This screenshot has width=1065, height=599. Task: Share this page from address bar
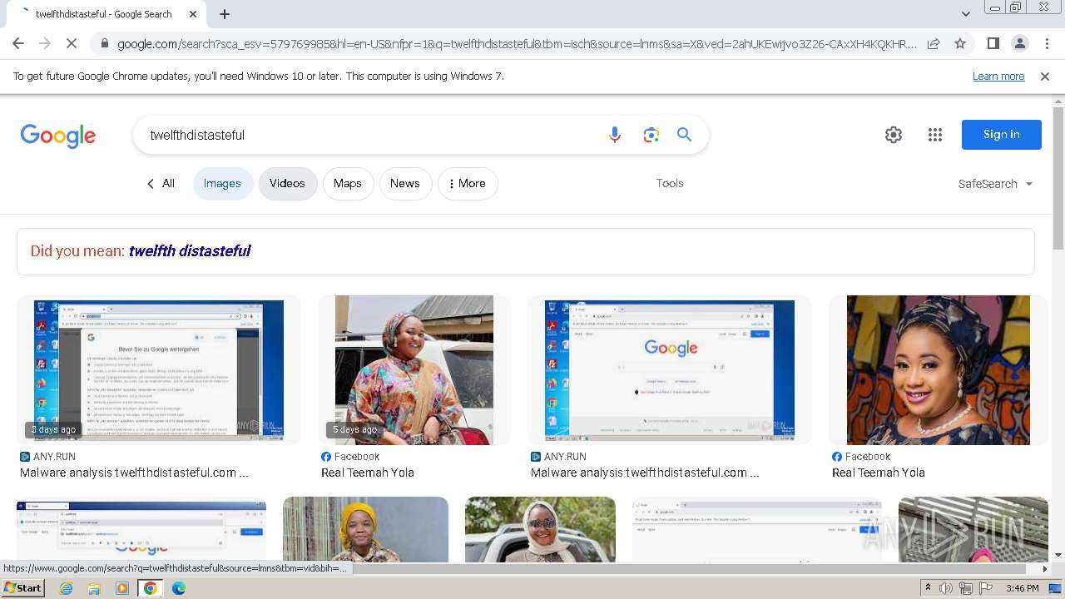934,43
